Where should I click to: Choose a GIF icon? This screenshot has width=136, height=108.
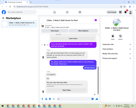[x=54, y=99]
